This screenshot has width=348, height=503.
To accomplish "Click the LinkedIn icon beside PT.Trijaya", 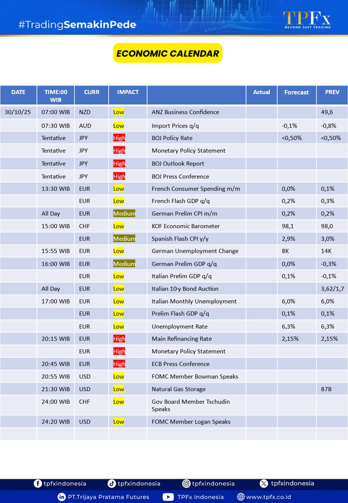I will pyautogui.click(x=61, y=497).
